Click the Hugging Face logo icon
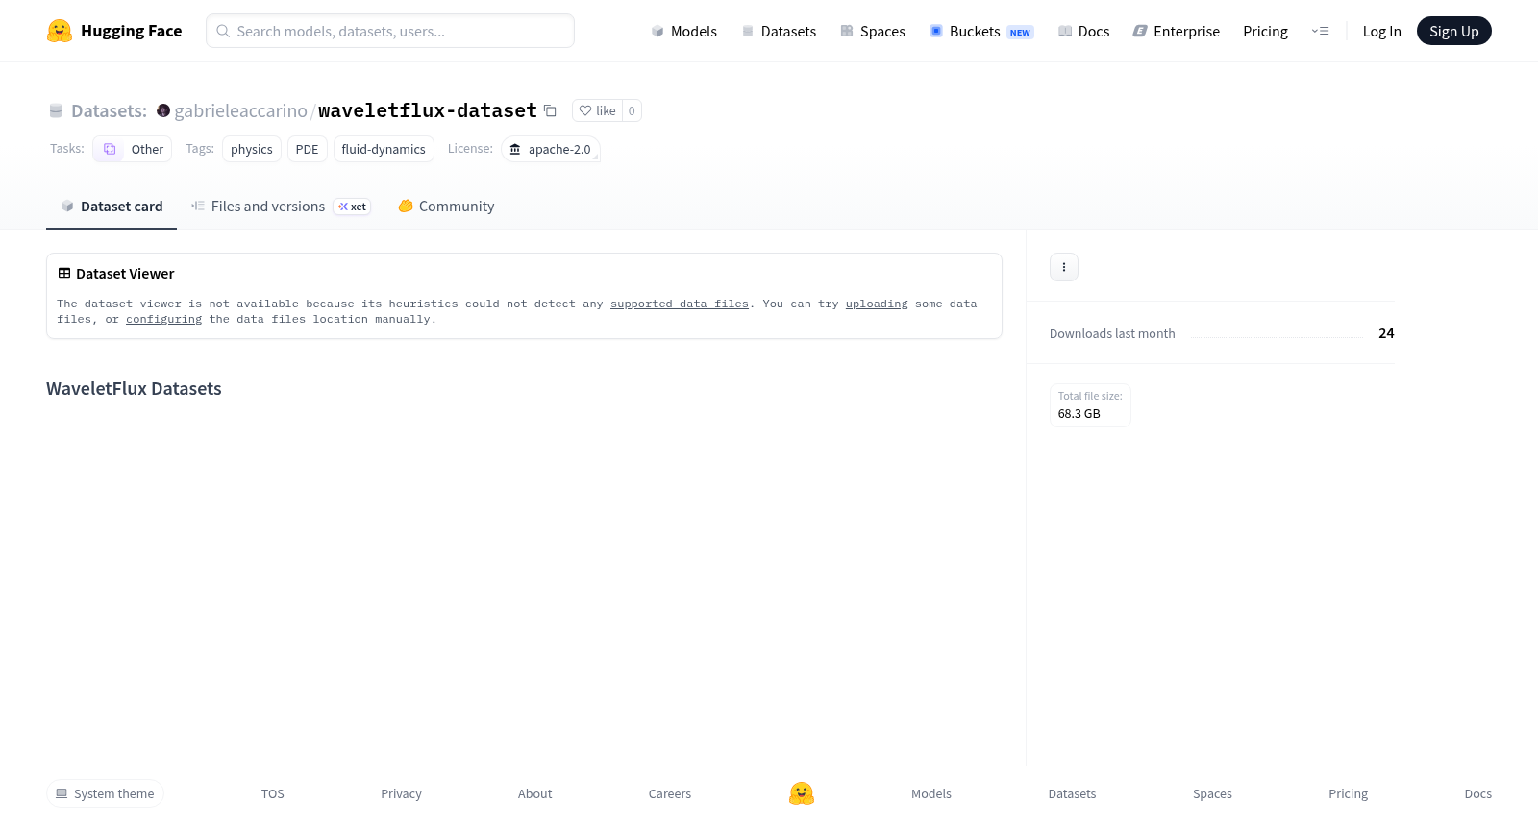Image resolution: width=1538 pixels, height=827 pixels. coord(60,31)
